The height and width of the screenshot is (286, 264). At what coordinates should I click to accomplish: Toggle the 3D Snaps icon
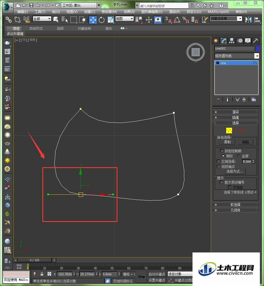coord(168,20)
